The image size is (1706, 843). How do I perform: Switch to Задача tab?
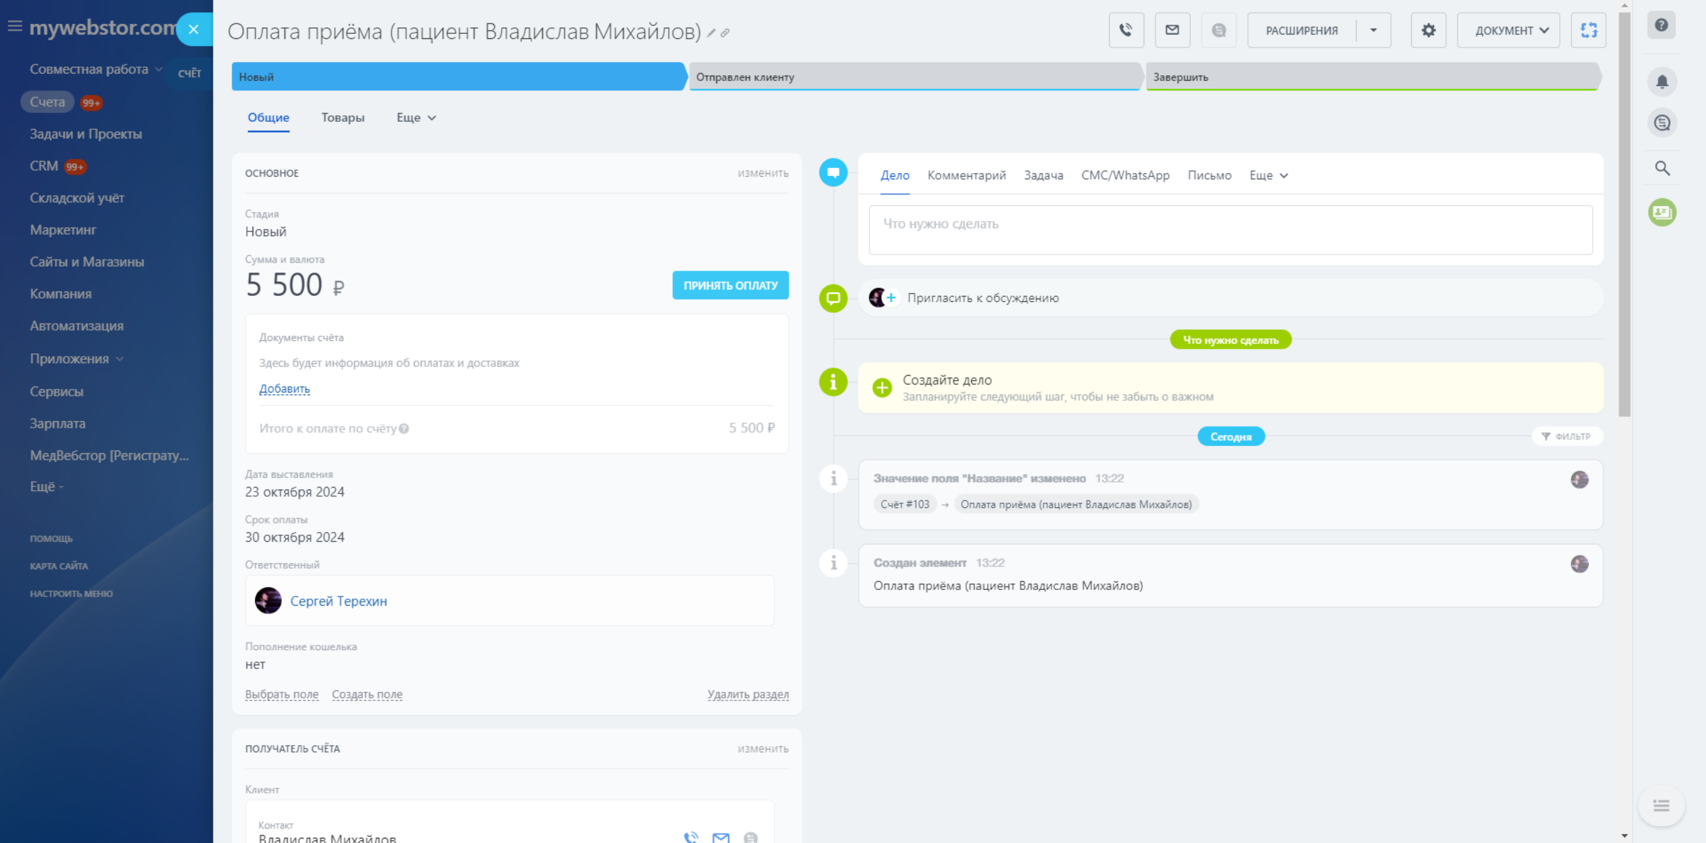click(x=1043, y=175)
